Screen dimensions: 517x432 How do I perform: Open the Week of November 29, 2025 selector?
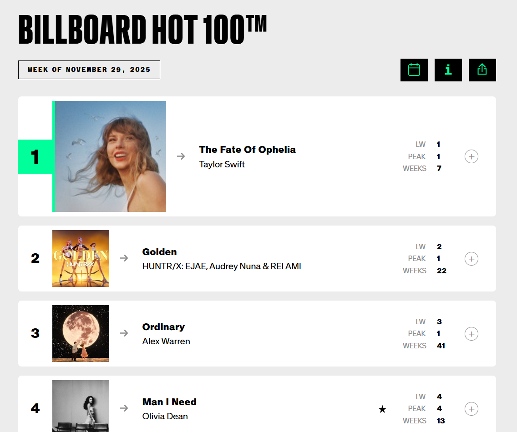click(x=89, y=70)
